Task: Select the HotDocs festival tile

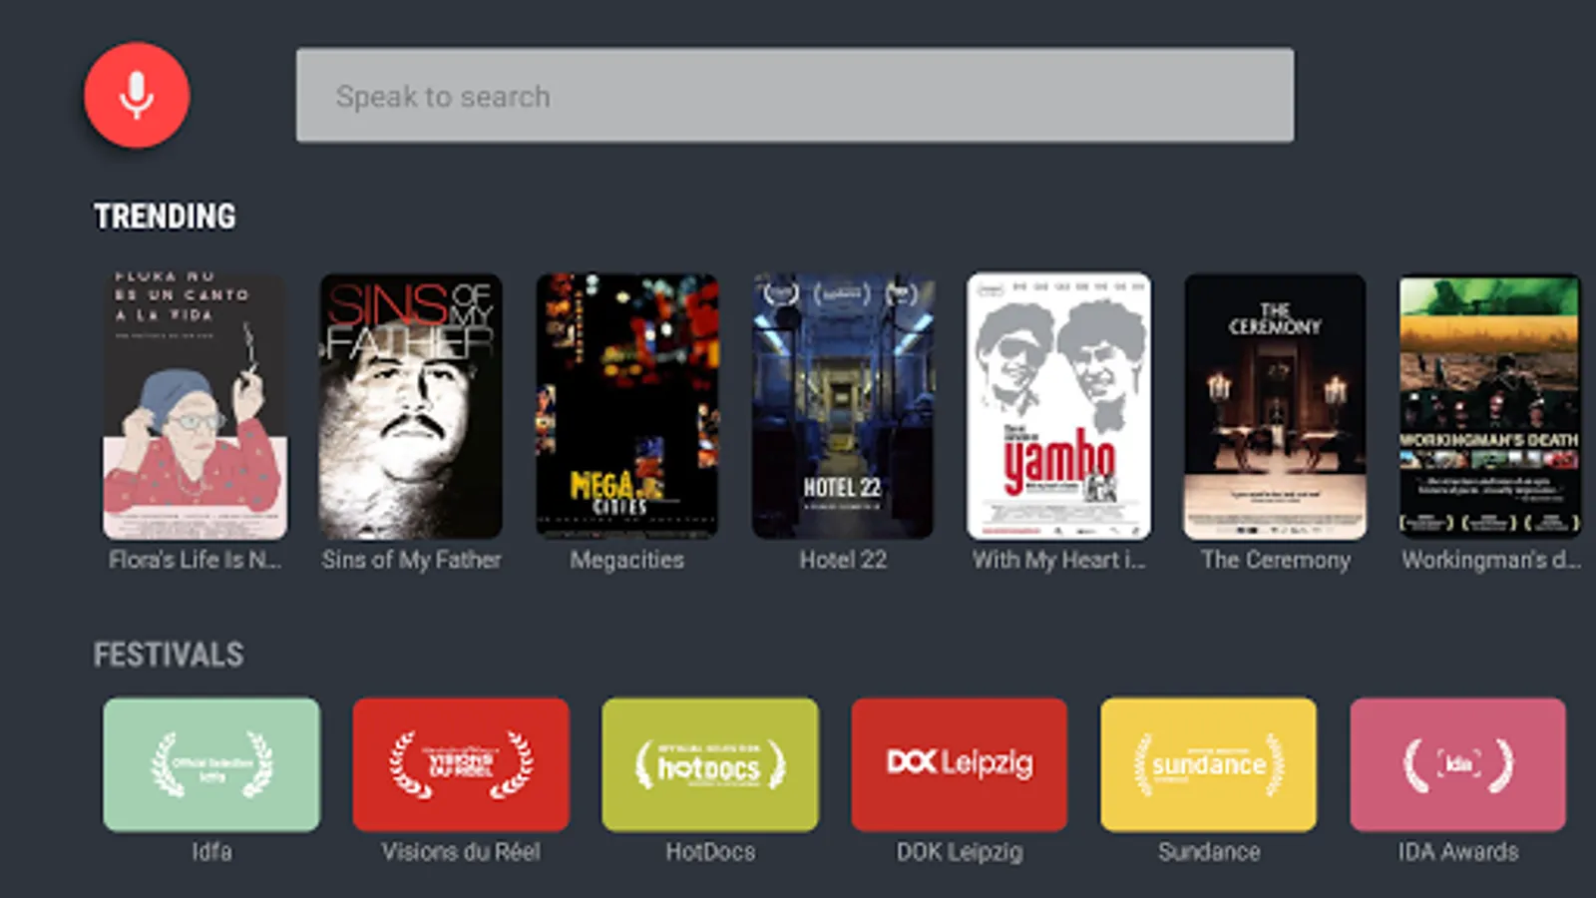Action: click(710, 764)
